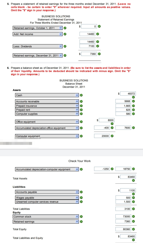Click checkmark beside Total Liabilities 3100
This screenshot has width=143, height=243.
click(133, 209)
